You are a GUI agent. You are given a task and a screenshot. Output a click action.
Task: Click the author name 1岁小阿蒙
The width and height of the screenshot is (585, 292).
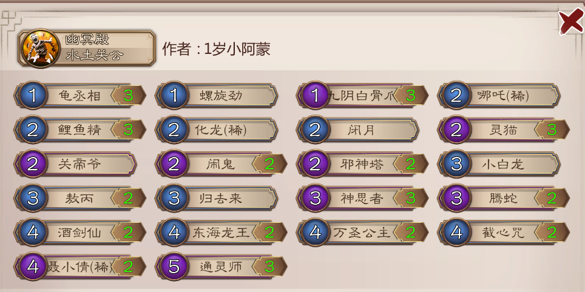(237, 49)
